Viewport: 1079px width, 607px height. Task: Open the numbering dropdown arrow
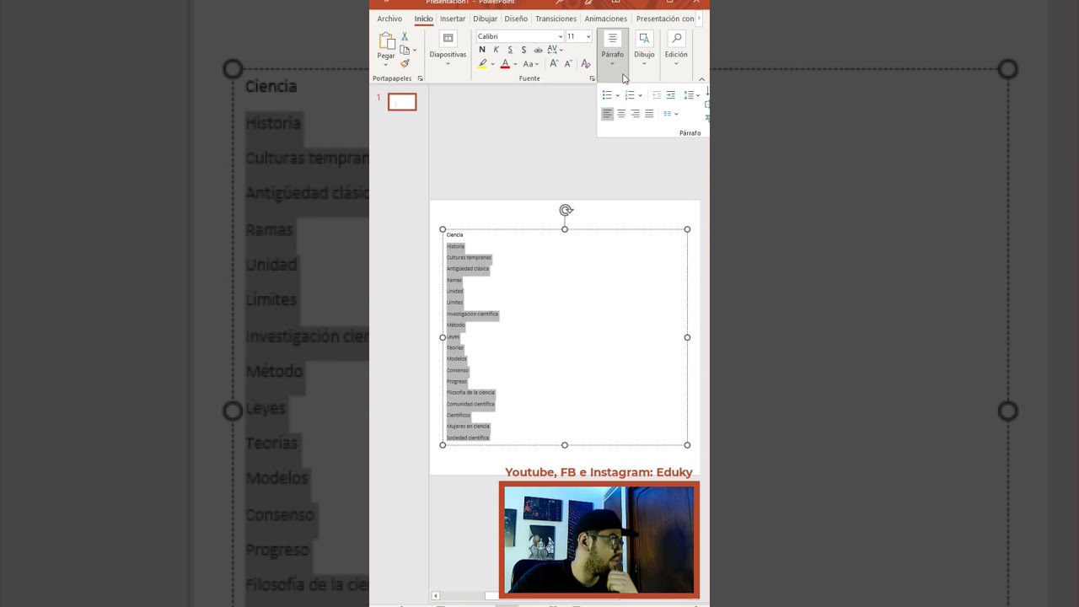pos(640,95)
